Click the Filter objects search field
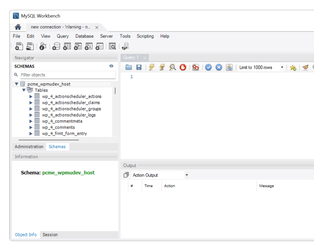This screenshot has height=252, width=314. tap(68, 75)
